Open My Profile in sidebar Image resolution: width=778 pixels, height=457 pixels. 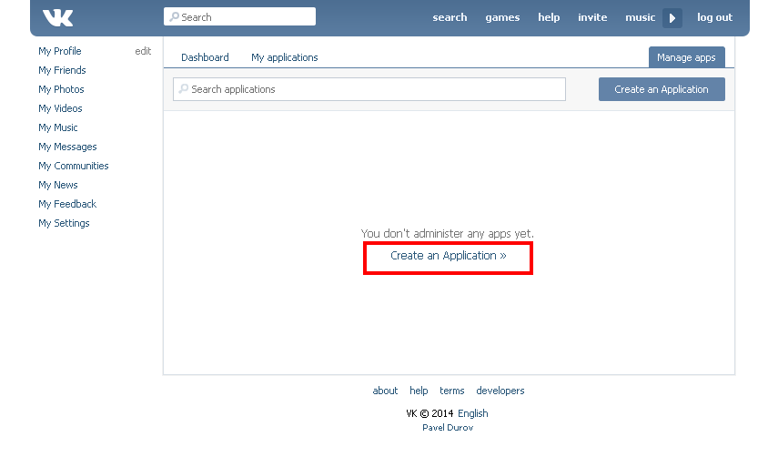click(60, 51)
